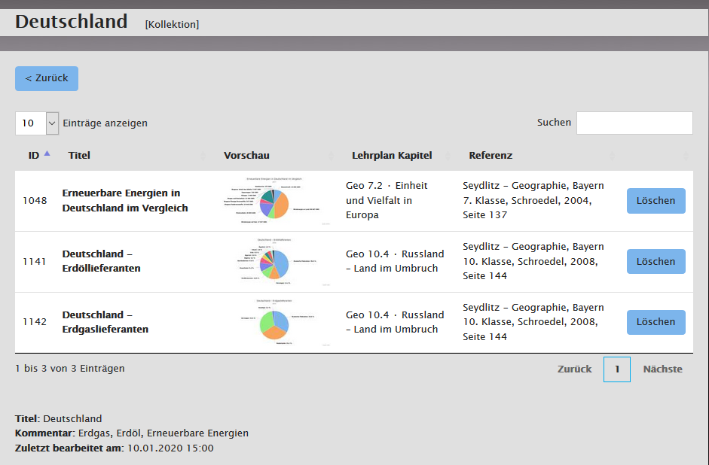Click the pagination Zurück link
This screenshot has height=465, width=709.
tap(574, 369)
